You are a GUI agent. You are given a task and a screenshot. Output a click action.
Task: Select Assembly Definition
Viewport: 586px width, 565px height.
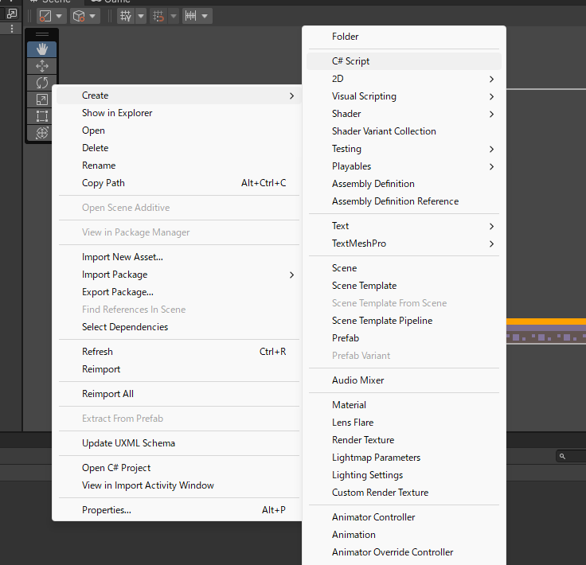404,184
